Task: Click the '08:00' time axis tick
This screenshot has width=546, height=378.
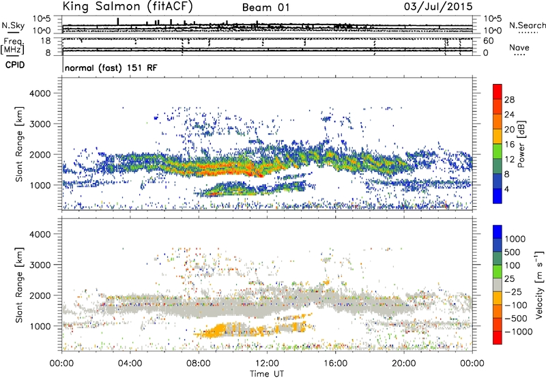Action: point(199,364)
